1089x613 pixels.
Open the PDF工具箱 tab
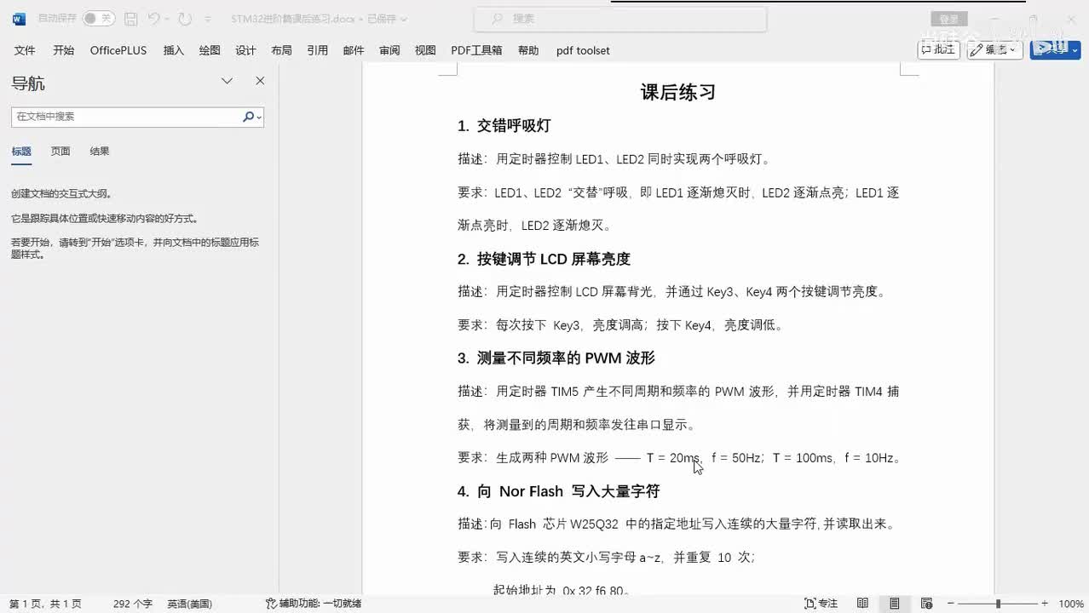(476, 50)
